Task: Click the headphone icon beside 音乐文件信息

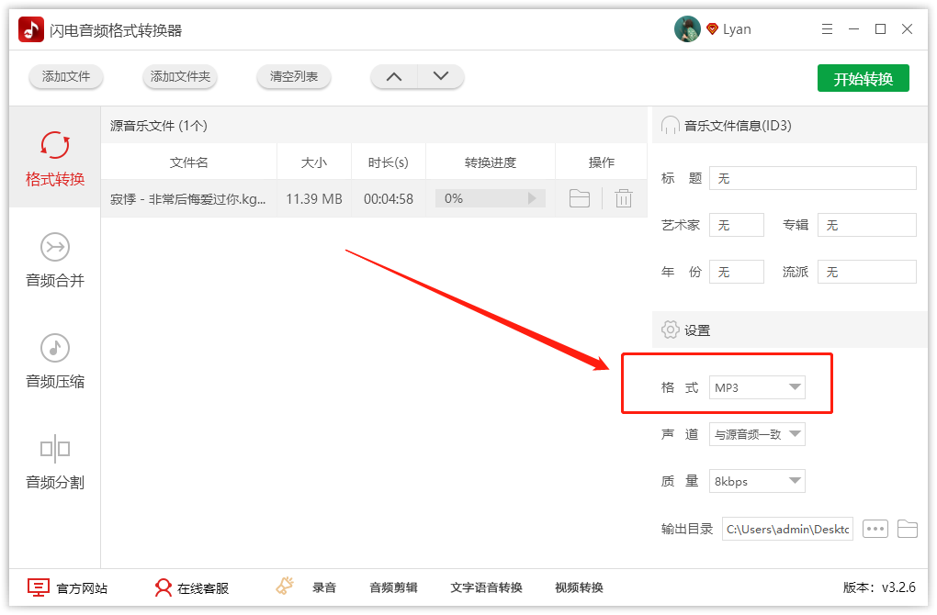Action: tap(670, 126)
